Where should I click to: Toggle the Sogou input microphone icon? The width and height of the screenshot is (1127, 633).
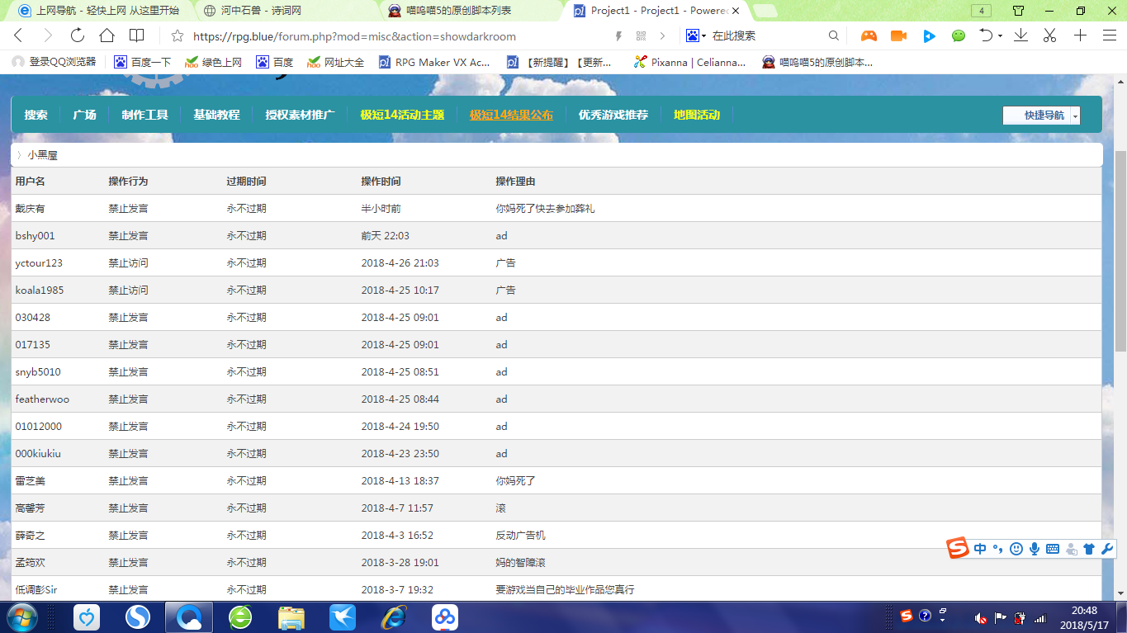[x=1034, y=549]
